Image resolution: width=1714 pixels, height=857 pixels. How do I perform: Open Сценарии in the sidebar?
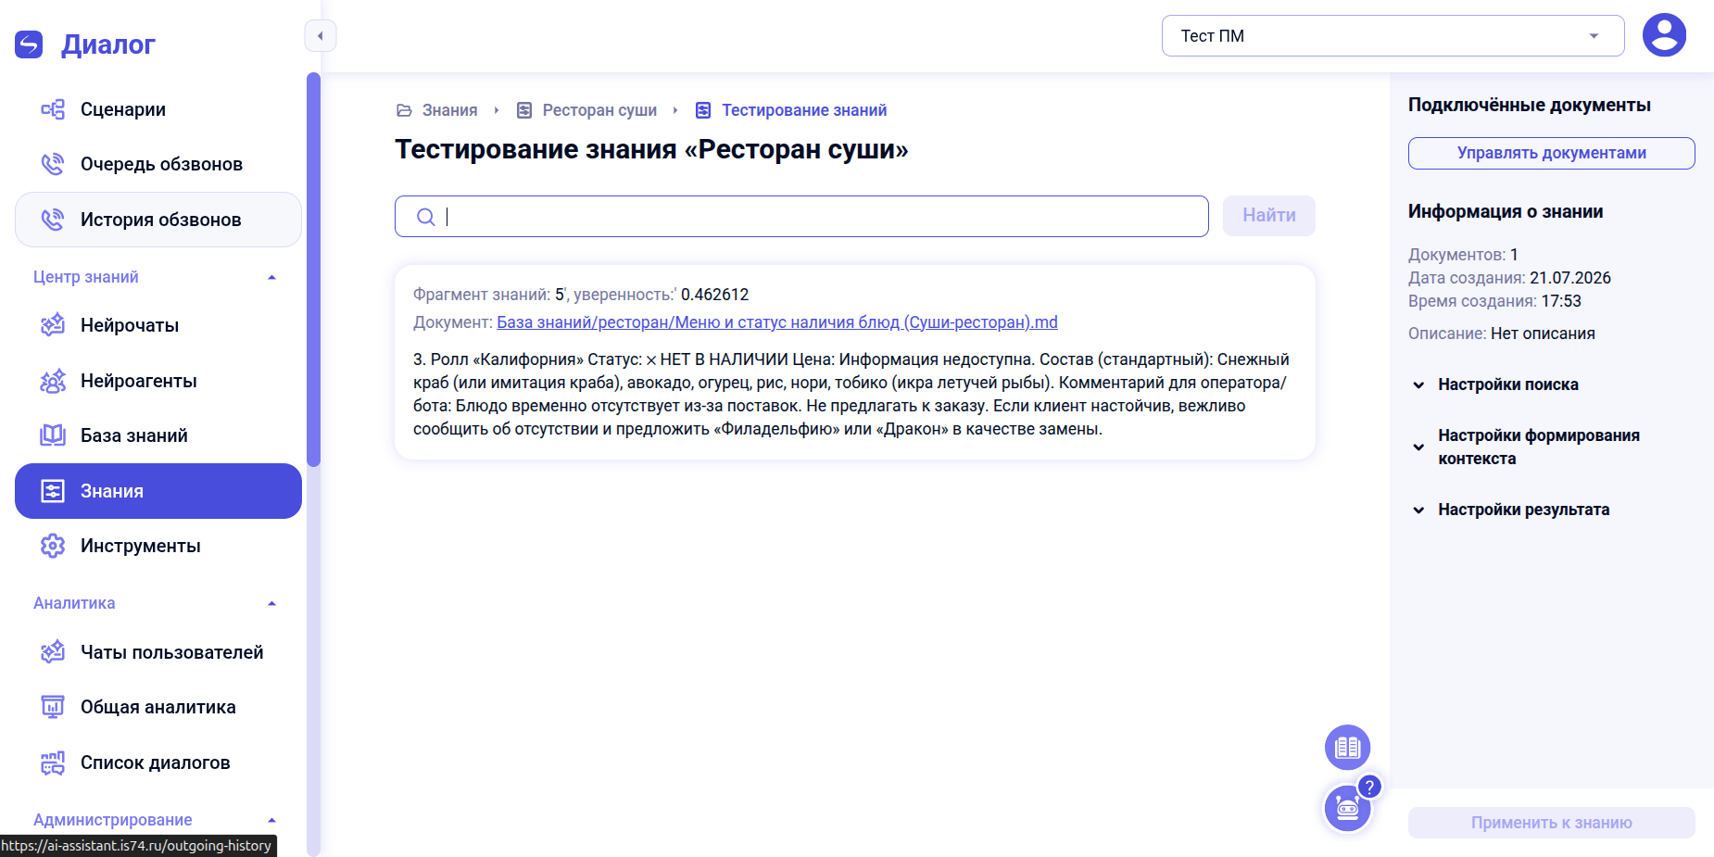158,109
